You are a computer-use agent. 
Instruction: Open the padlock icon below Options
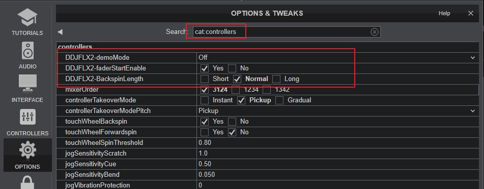pyautogui.click(x=27, y=182)
